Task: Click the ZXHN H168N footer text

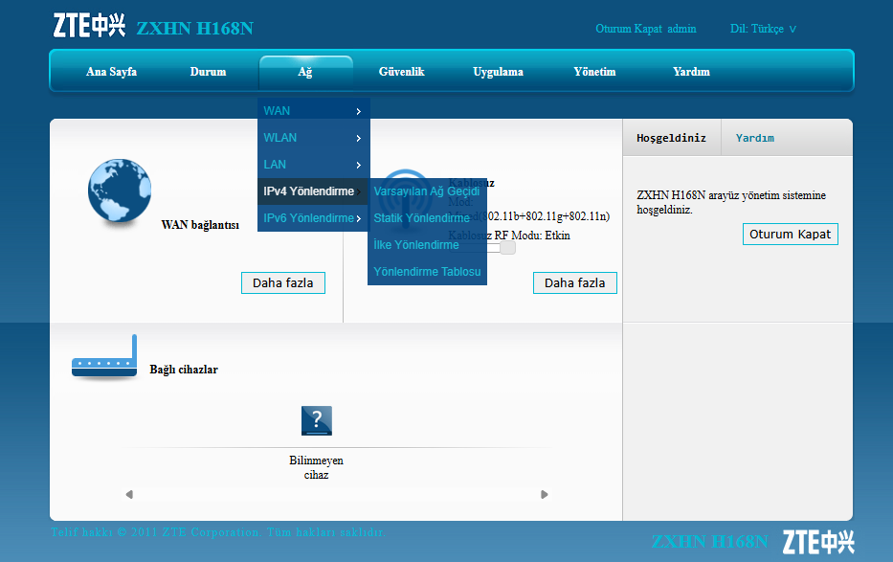Action: pyautogui.click(x=709, y=542)
